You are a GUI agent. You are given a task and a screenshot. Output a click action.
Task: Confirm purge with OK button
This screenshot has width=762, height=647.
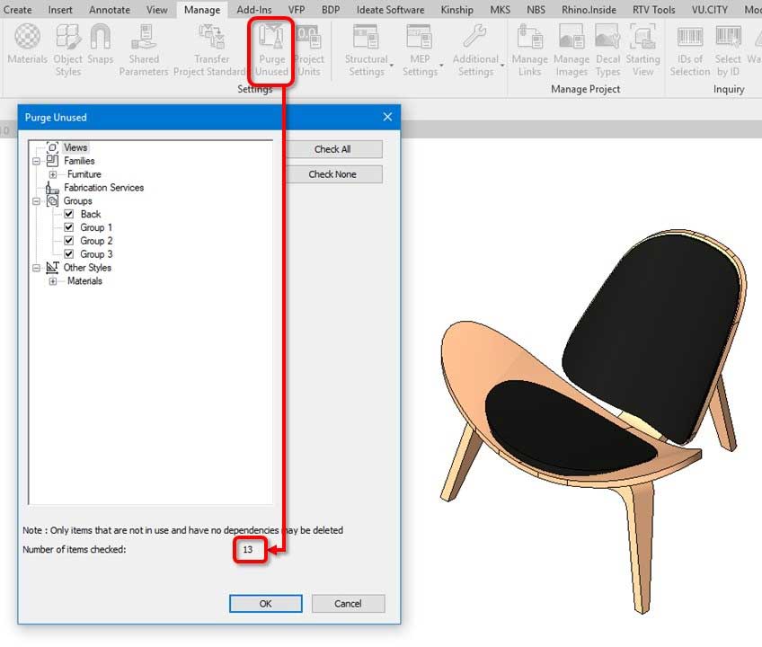click(x=265, y=604)
